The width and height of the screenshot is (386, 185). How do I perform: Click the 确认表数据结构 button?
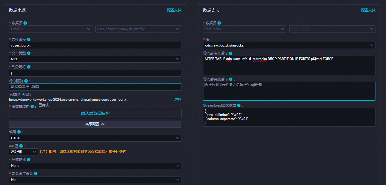[x=95, y=114]
